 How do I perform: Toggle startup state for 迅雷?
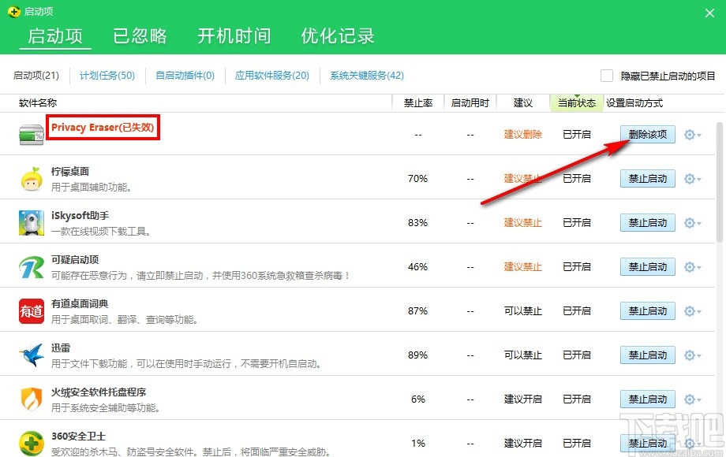(x=647, y=355)
